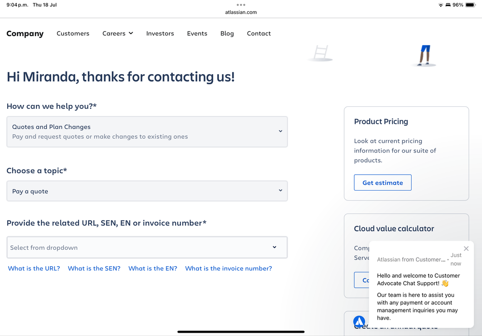Close the Customer Advocate chat popup
482x336 pixels.
pyautogui.click(x=466, y=248)
